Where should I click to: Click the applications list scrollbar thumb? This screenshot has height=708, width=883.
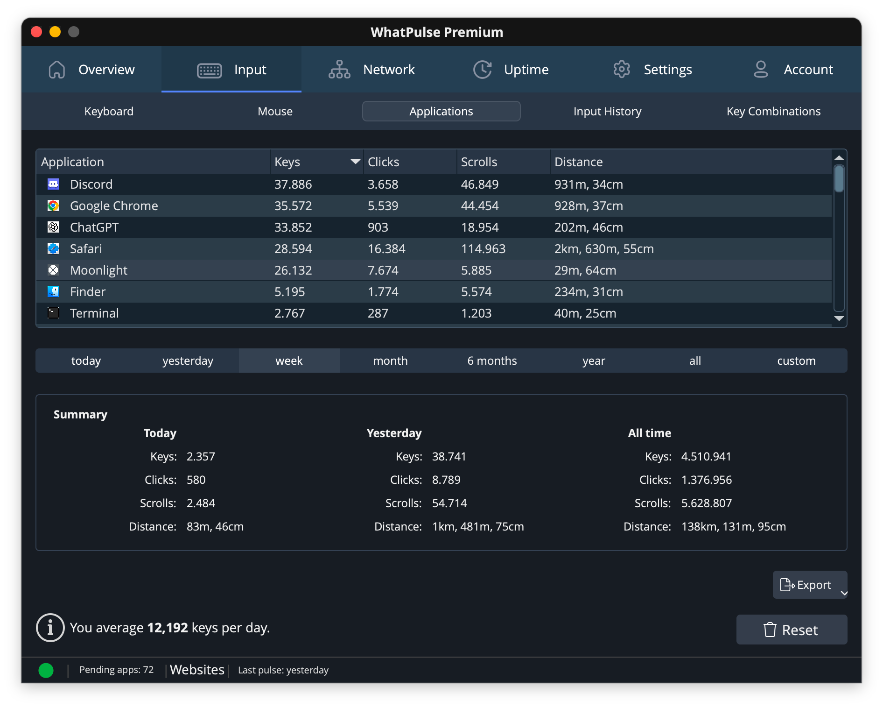pos(839,179)
